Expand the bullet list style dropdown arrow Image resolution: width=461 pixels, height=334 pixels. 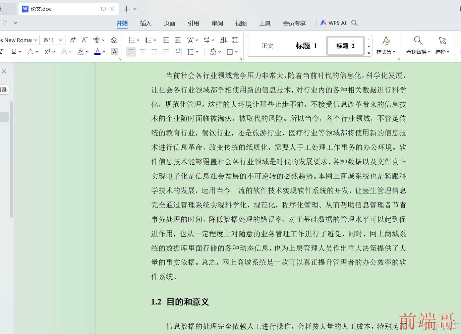pyautogui.click(x=138, y=40)
